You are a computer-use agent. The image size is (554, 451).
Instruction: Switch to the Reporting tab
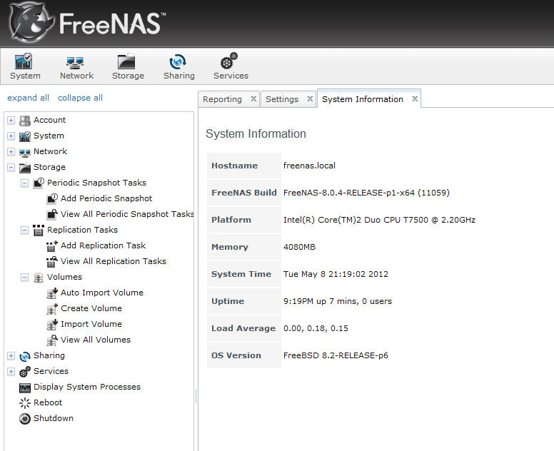coord(222,99)
